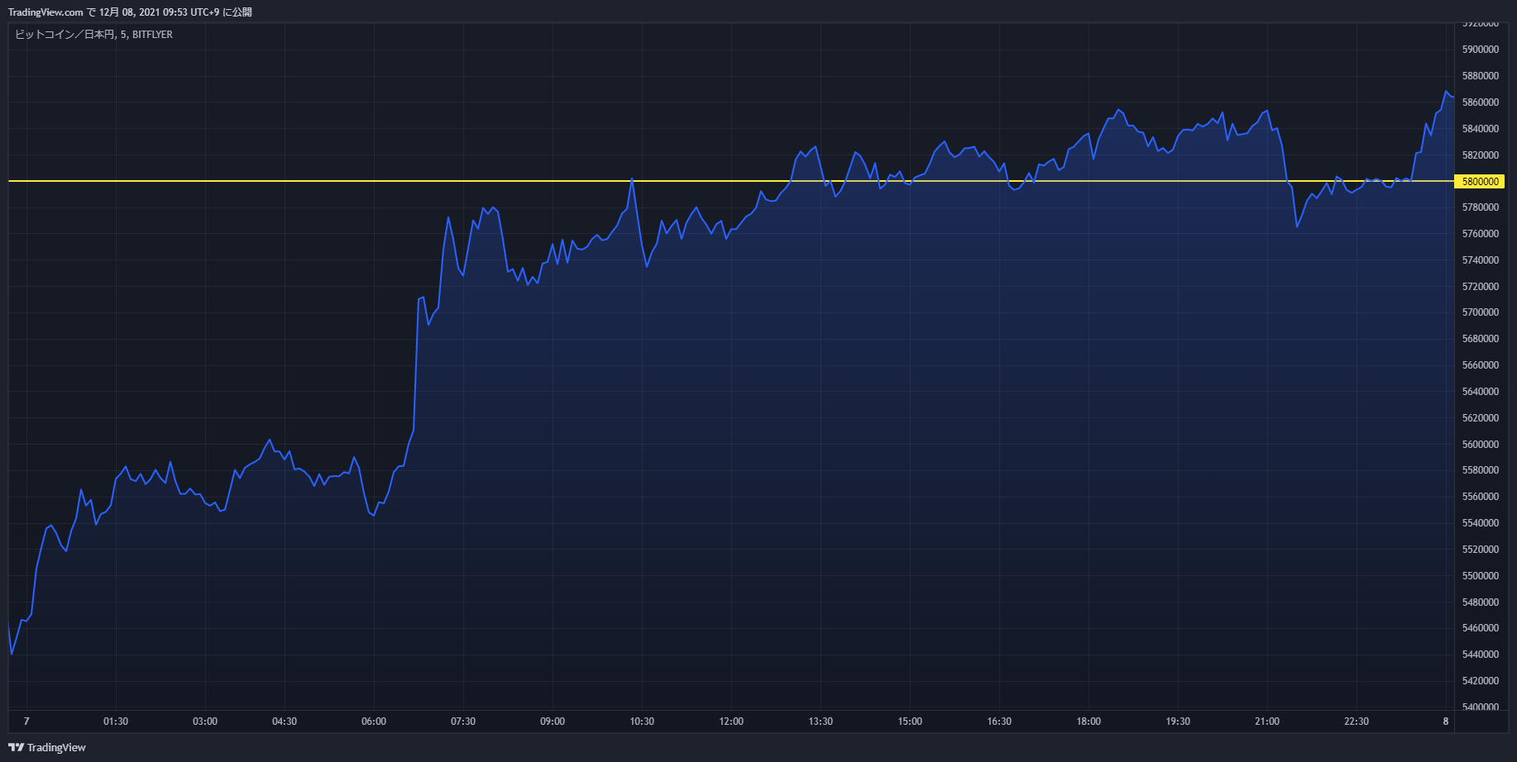Click the 22:30 time axis label
This screenshot has height=762, width=1517.
[1357, 722]
